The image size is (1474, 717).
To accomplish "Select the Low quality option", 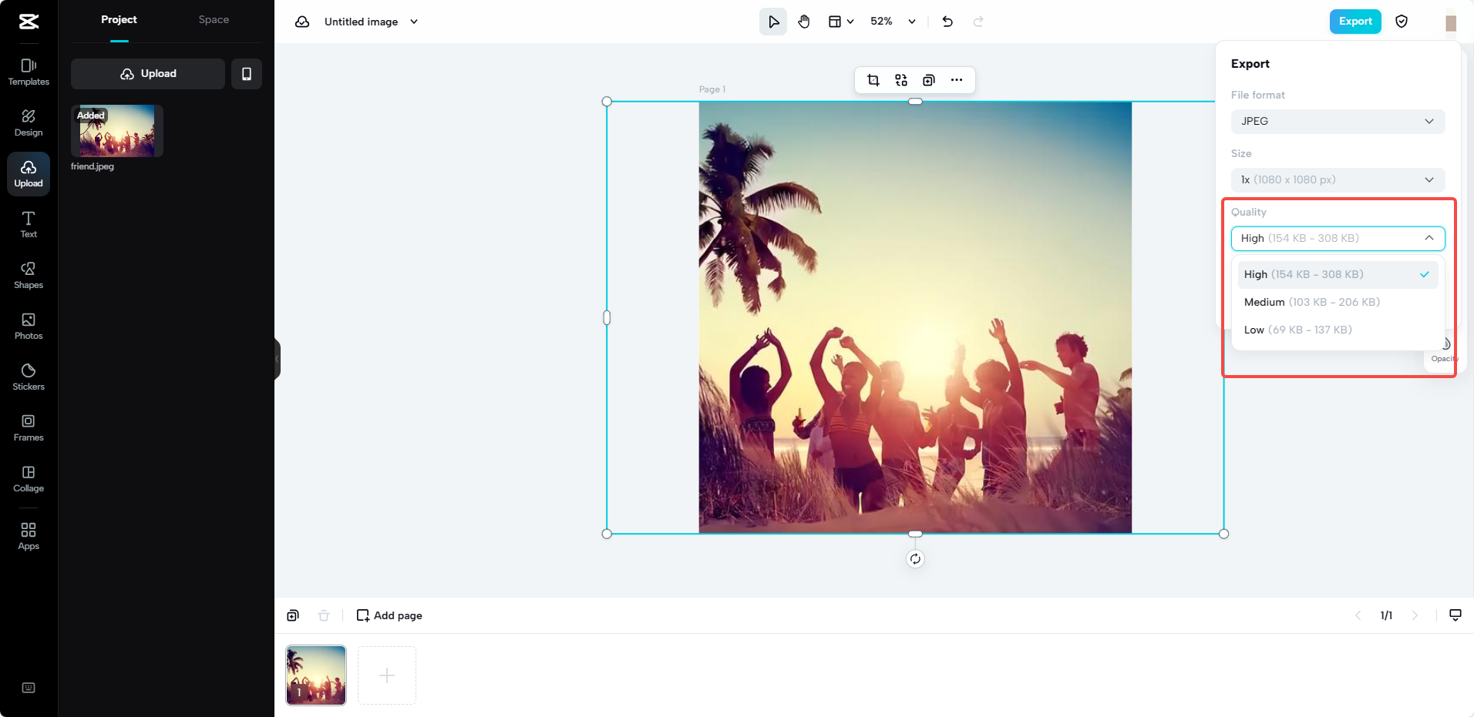I will click(1297, 330).
